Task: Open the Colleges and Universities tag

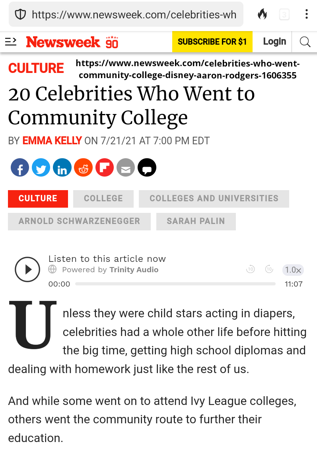Action: pos(214,198)
